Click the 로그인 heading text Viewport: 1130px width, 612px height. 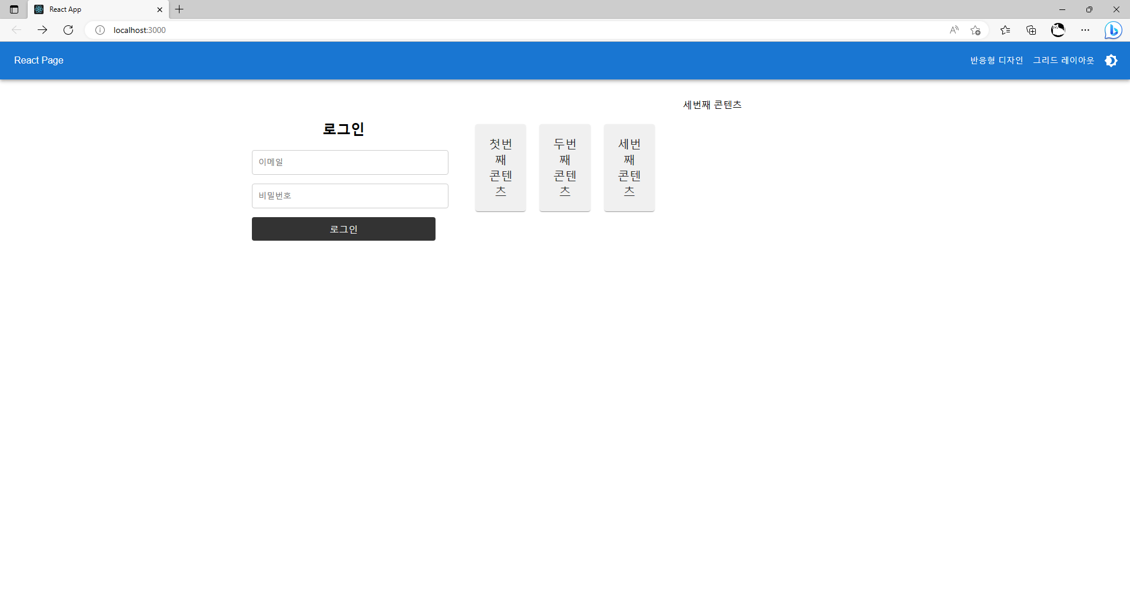[x=344, y=129]
